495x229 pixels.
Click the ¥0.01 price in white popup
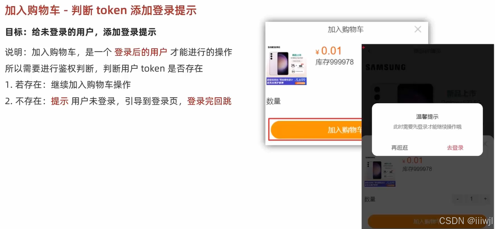click(x=329, y=51)
